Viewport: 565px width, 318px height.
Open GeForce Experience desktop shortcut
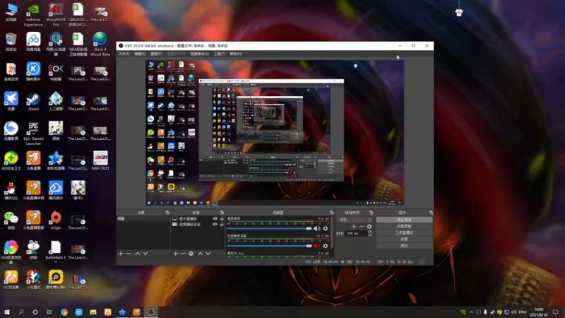(33, 15)
